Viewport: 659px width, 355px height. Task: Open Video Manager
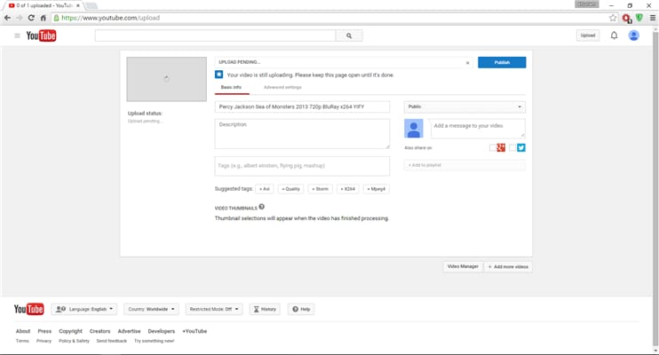pyautogui.click(x=463, y=266)
